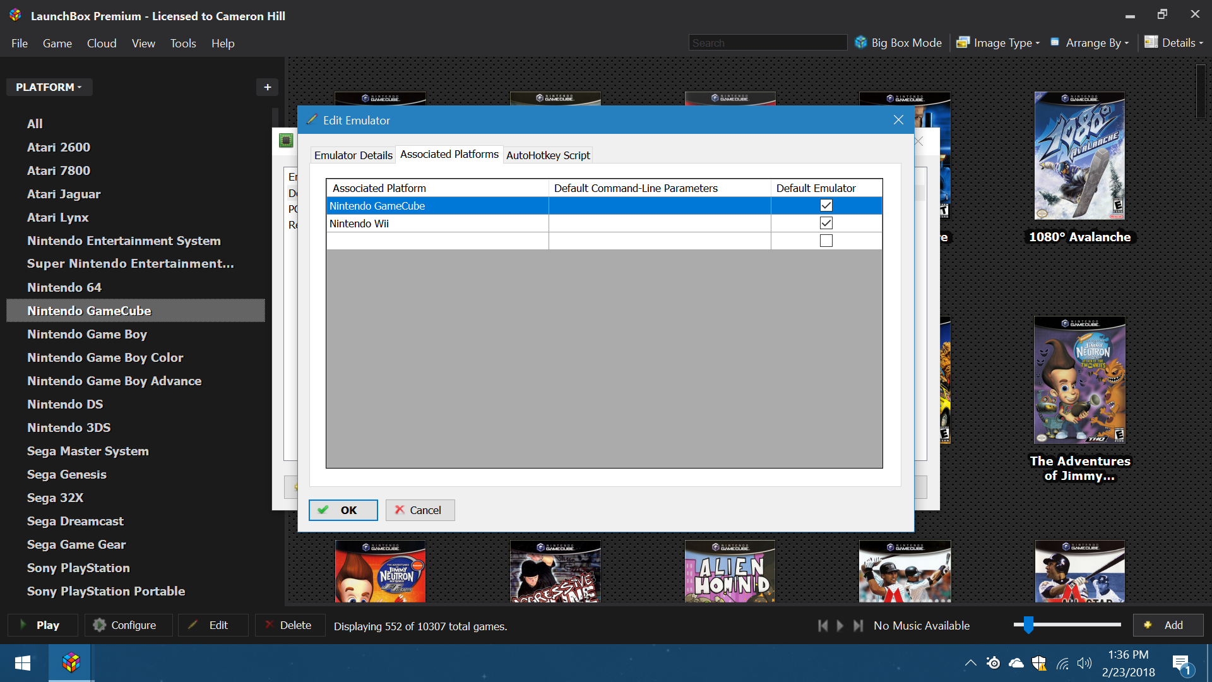The width and height of the screenshot is (1212, 682).
Task: Click LaunchBox icon in the taskbar
Action: 71,663
